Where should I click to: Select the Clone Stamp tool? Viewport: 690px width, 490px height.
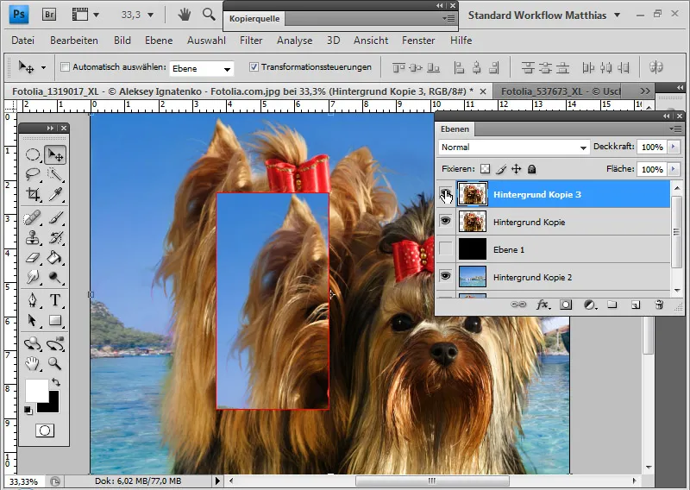33,238
